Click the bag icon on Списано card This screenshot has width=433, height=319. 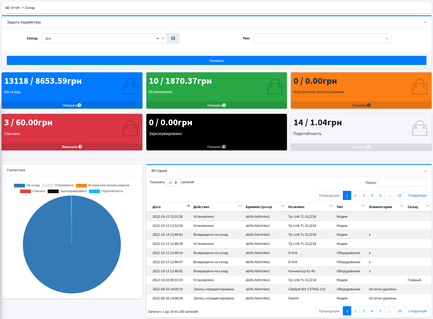(x=130, y=128)
